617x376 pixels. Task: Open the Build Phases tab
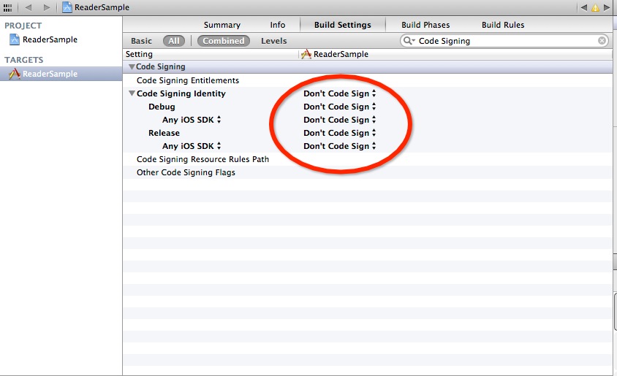pyautogui.click(x=425, y=25)
